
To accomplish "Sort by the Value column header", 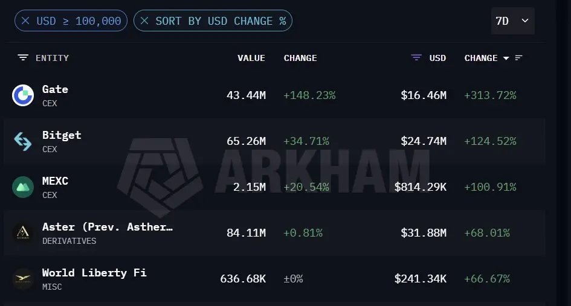I will [x=251, y=58].
